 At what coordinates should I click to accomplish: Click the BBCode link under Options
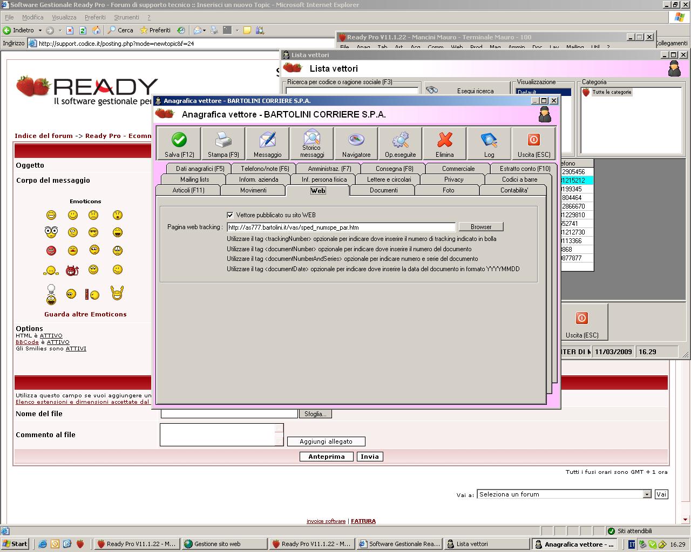27,342
